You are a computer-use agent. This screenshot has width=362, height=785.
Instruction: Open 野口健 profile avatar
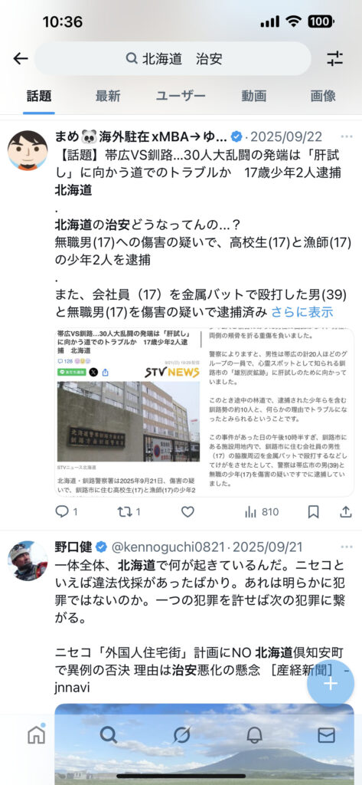coord(28,560)
